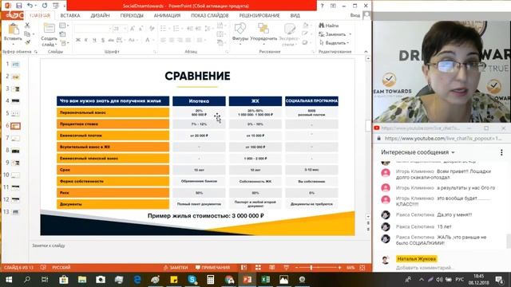Image resolution: width=511 pixels, height=287 pixels.
Task: Select slide 7 thumbnail
Action: [16, 138]
